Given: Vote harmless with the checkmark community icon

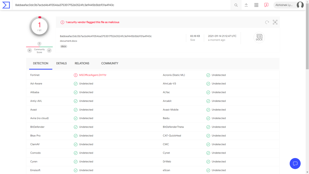Looking at the screenshot, I should pyautogui.click(x=49, y=51).
